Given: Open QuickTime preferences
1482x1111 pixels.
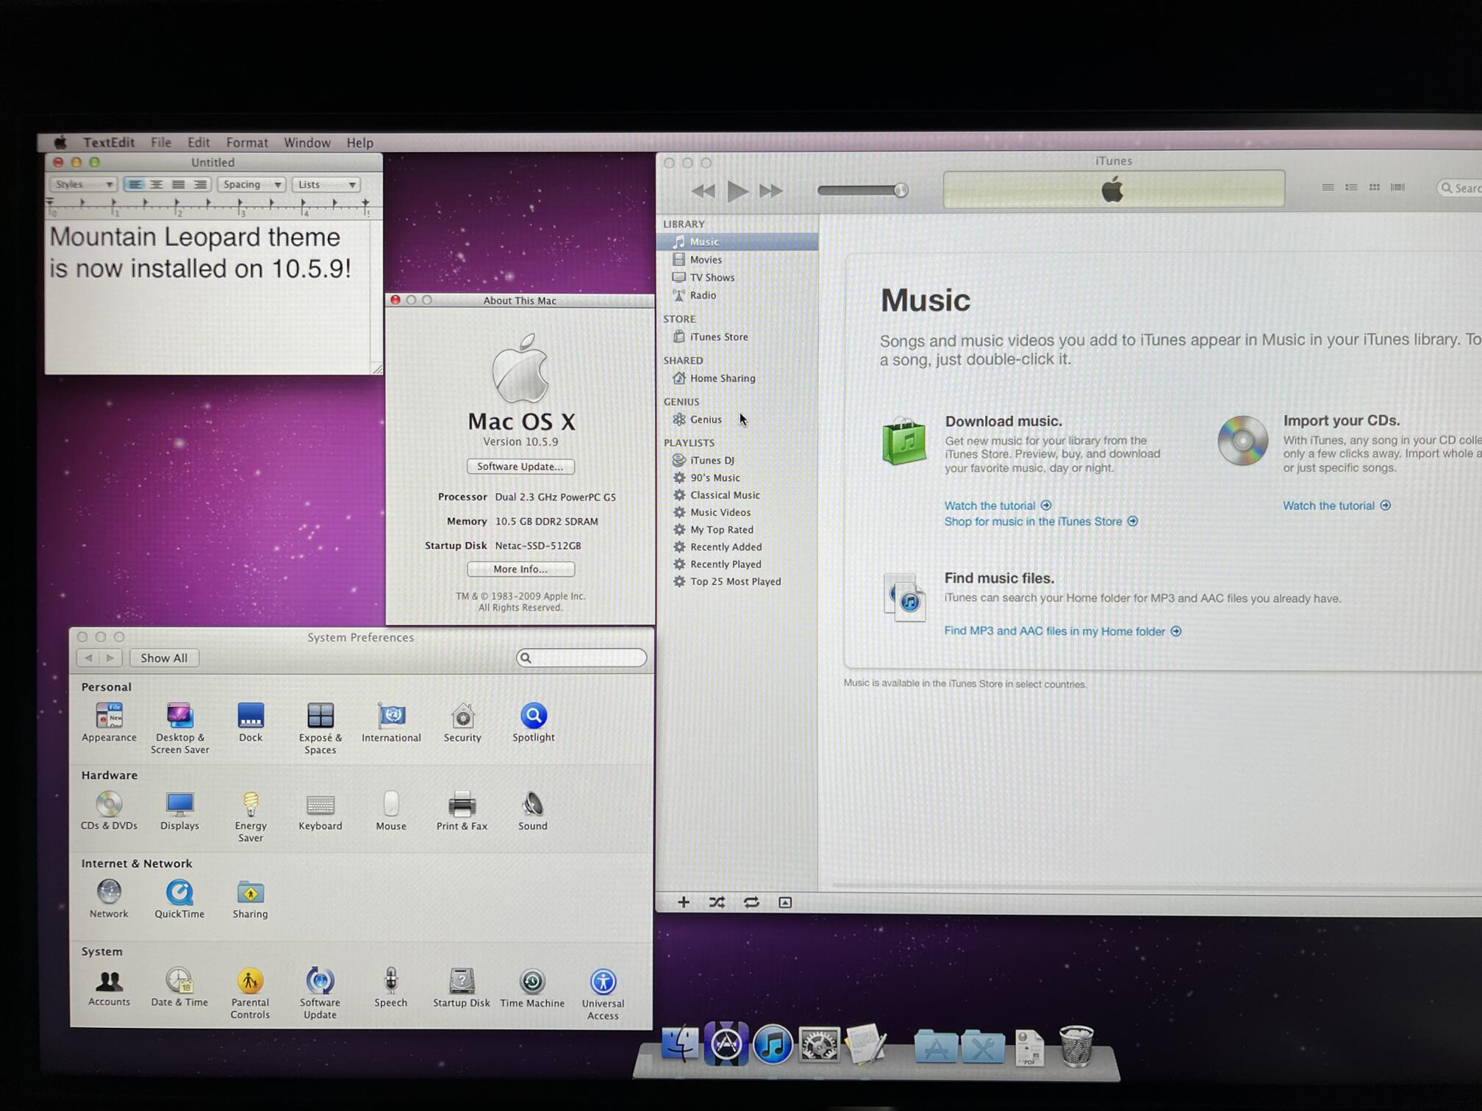Looking at the screenshot, I should coord(179,899).
